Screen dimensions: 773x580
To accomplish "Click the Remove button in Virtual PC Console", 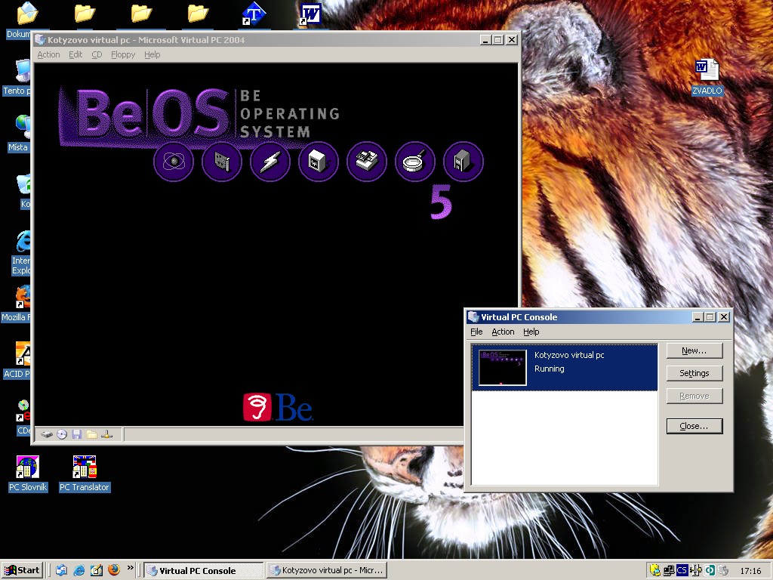I will (x=694, y=396).
